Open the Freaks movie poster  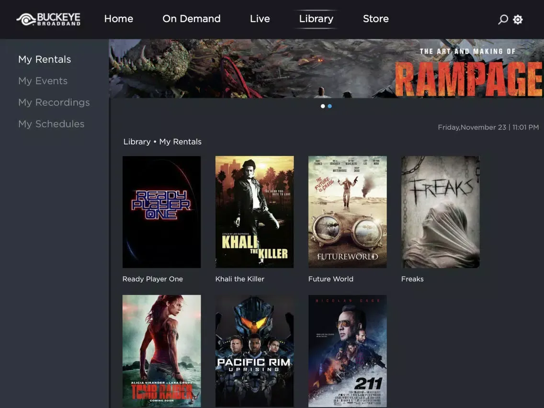point(441,212)
